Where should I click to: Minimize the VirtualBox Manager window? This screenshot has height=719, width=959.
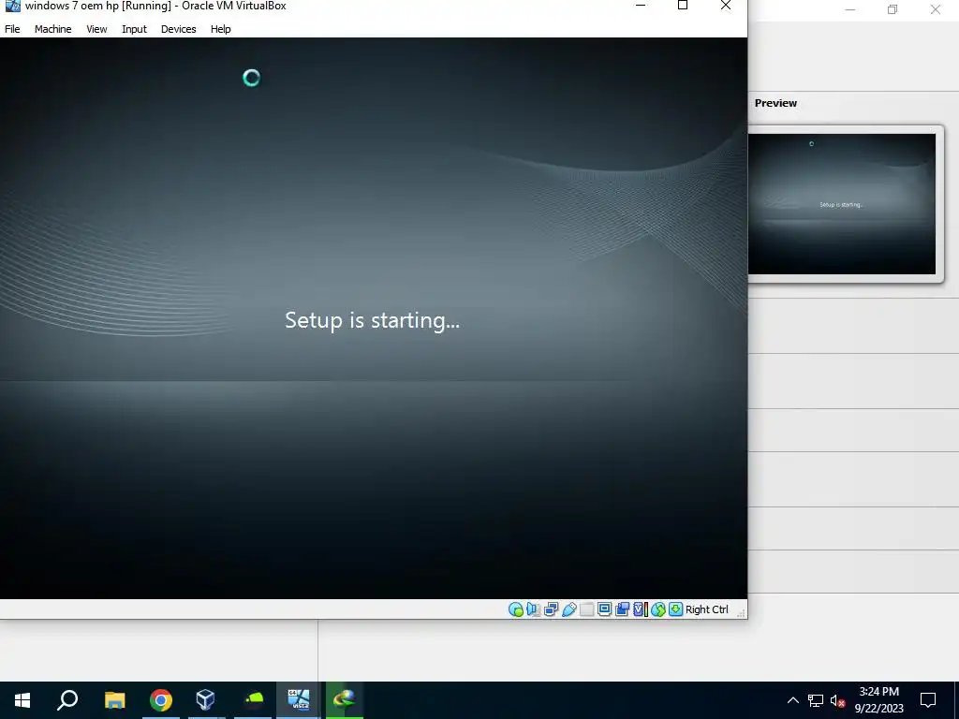(849, 9)
